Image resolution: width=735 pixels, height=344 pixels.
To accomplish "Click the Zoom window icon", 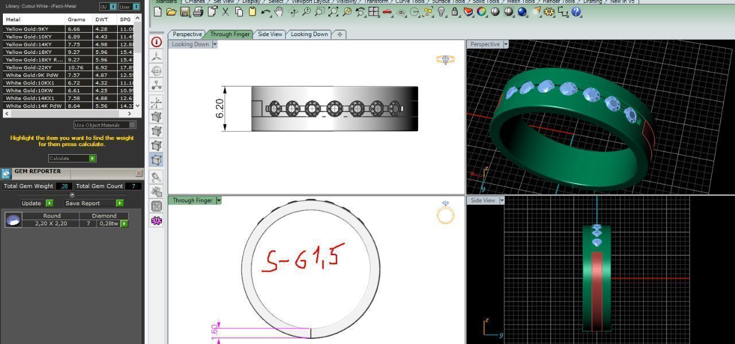I will point(320,11).
